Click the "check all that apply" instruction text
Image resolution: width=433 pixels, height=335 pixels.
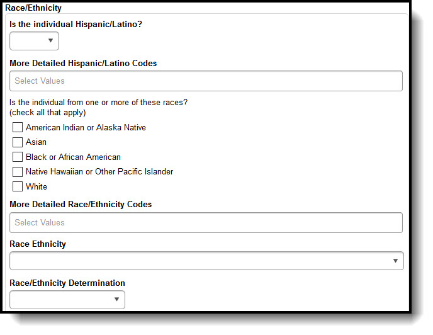tap(48, 113)
